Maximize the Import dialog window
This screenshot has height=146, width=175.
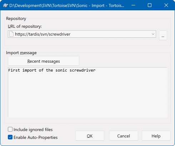pos(150,5)
